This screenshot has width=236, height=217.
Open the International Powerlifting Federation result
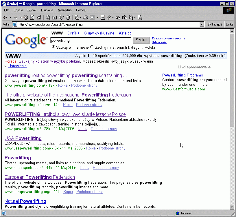[68, 95]
